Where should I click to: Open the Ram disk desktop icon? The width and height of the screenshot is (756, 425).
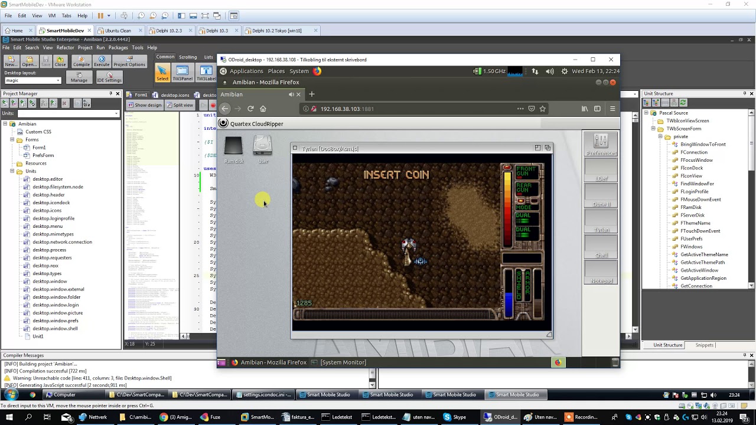click(x=234, y=150)
